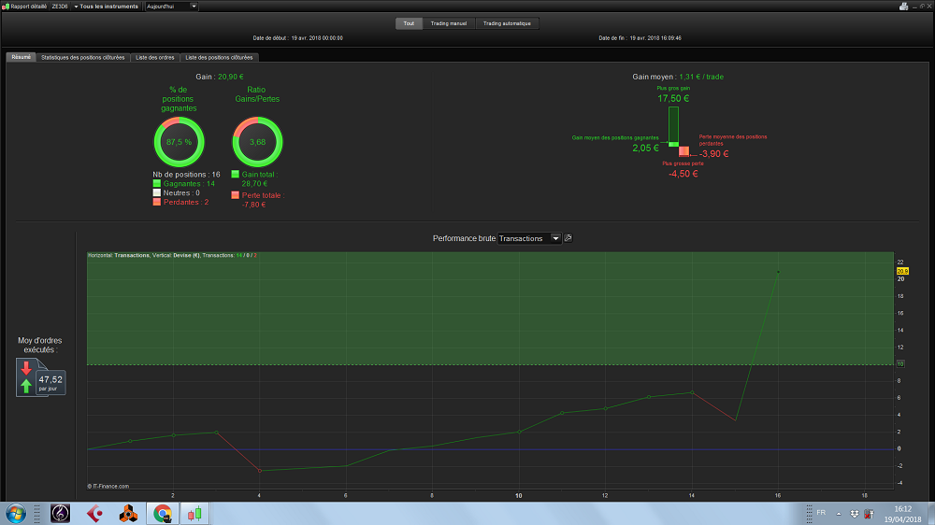This screenshot has width=935, height=525.
Task: Open the Aujourd'hui period dropdown
Action: point(171,6)
